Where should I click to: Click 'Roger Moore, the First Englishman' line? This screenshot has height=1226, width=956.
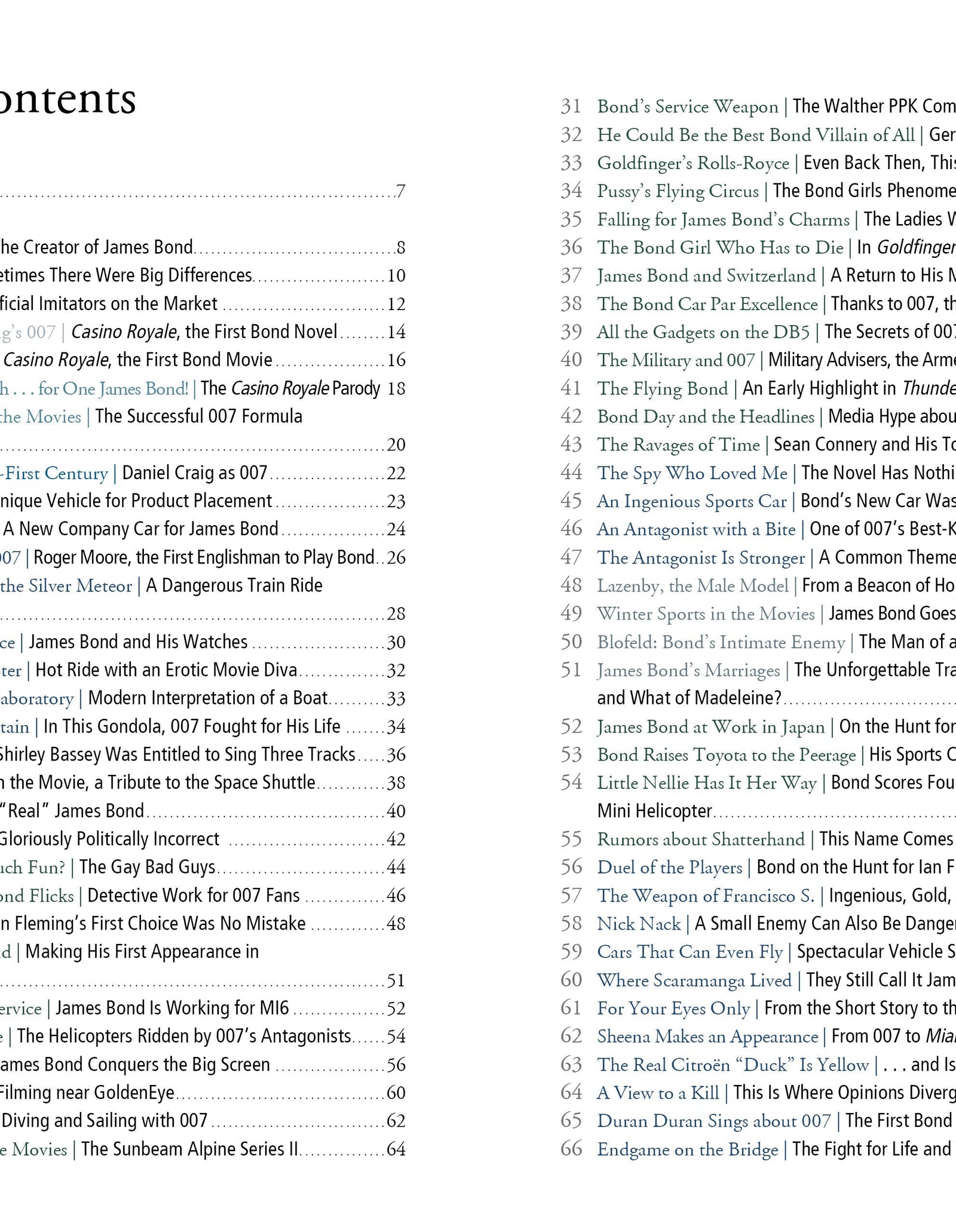(x=204, y=558)
